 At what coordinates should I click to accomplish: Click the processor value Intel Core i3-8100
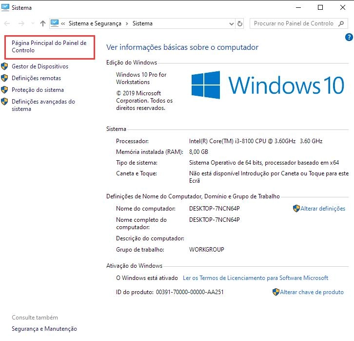(256, 141)
